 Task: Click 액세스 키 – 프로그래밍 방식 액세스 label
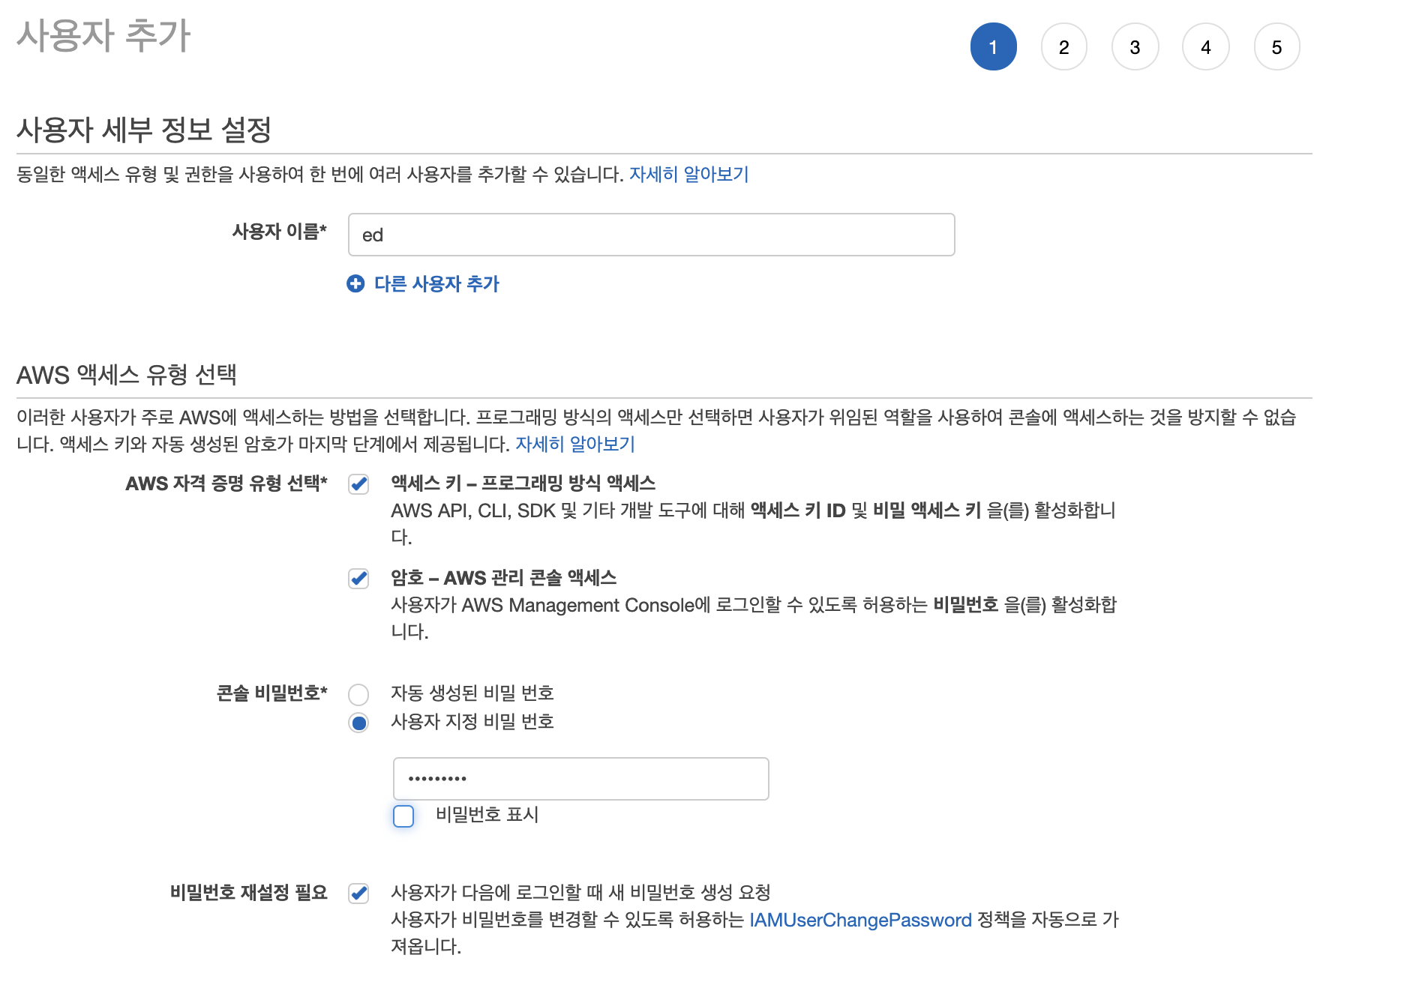coord(523,483)
